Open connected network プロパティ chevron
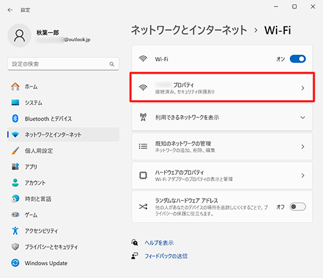The height and width of the screenshot is (278, 323). coord(303,88)
